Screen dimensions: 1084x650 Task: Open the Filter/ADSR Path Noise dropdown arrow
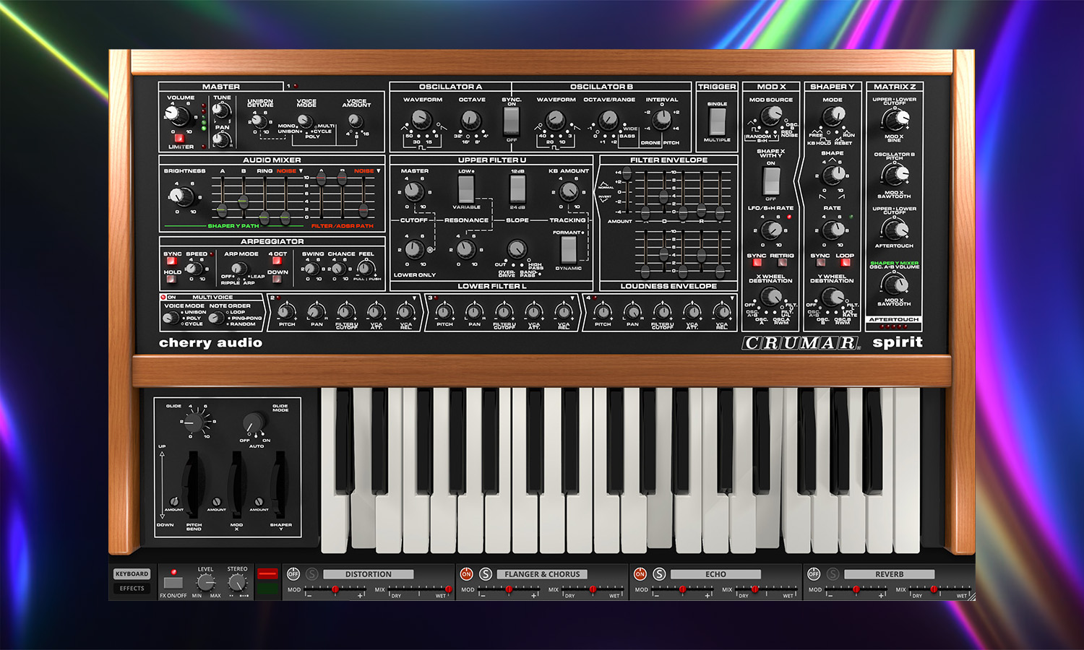[377, 171]
